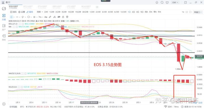204x109 pixels.
Task: Select the ellipse shape drawing tool
Action: point(29,17)
